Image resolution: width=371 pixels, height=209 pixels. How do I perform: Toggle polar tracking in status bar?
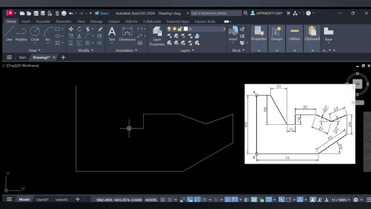(204, 200)
